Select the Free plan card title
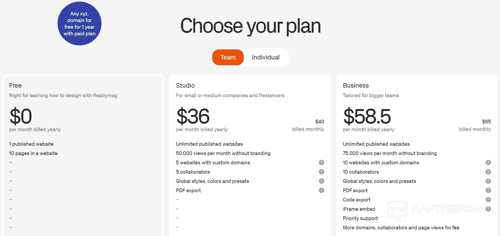Image resolution: width=500 pixels, height=236 pixels. [15, 85]
